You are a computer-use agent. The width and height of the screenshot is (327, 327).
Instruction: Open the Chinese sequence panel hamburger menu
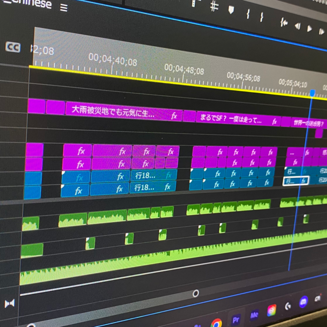coord(64,7)
